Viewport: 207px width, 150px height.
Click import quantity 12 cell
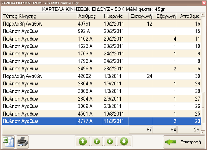tap(141, 24)
